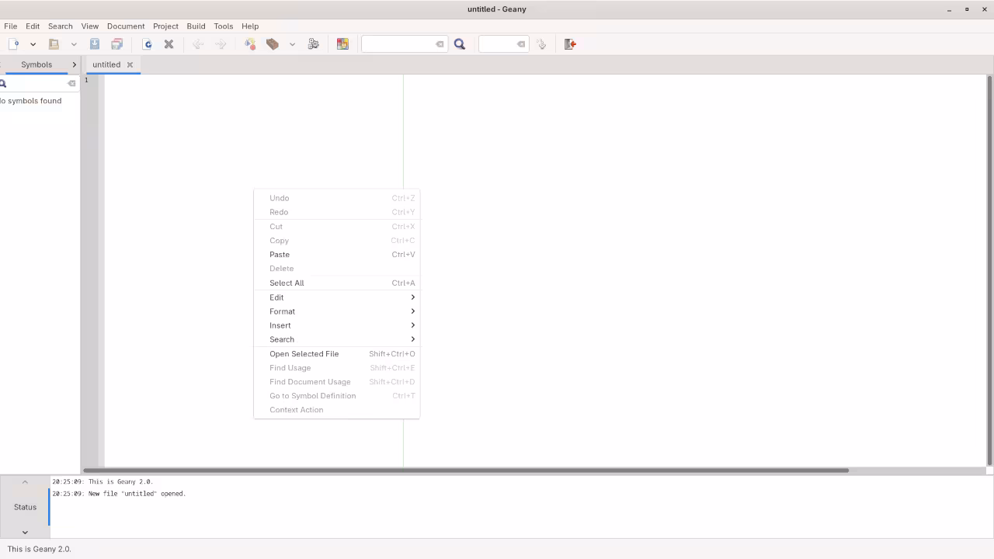Open the color chooser dialog icon
The height and width of the screenshot is (559, 994).
pos(342,44)
